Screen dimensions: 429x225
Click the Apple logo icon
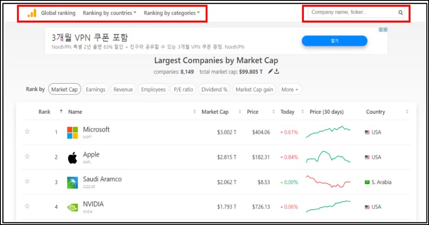click(73, 158)
